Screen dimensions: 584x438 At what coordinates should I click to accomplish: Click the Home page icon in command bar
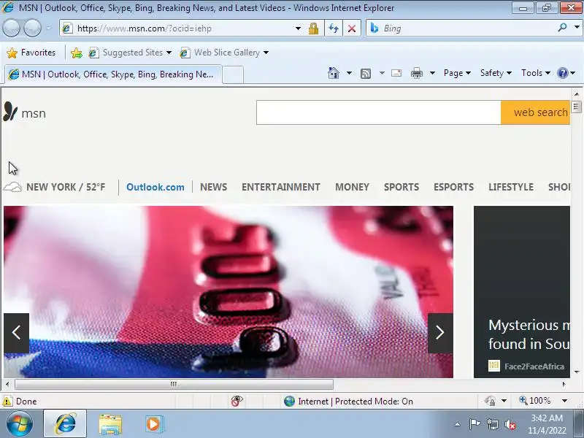tap(334, 73)
